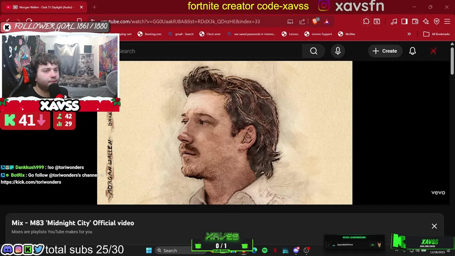This screenshot has width=455, height=256.
Task: Open the Windows Start menu
Action: coord(149,251)
